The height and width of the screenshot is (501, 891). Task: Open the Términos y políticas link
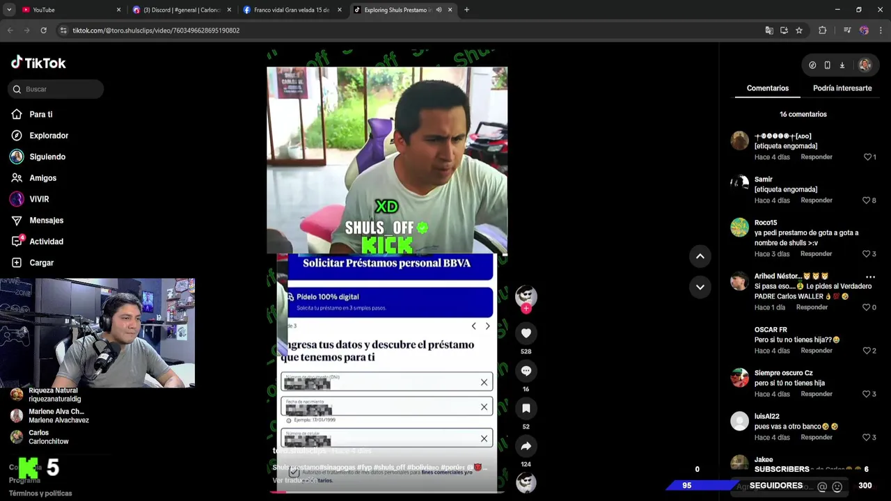(x=40, y=493)
